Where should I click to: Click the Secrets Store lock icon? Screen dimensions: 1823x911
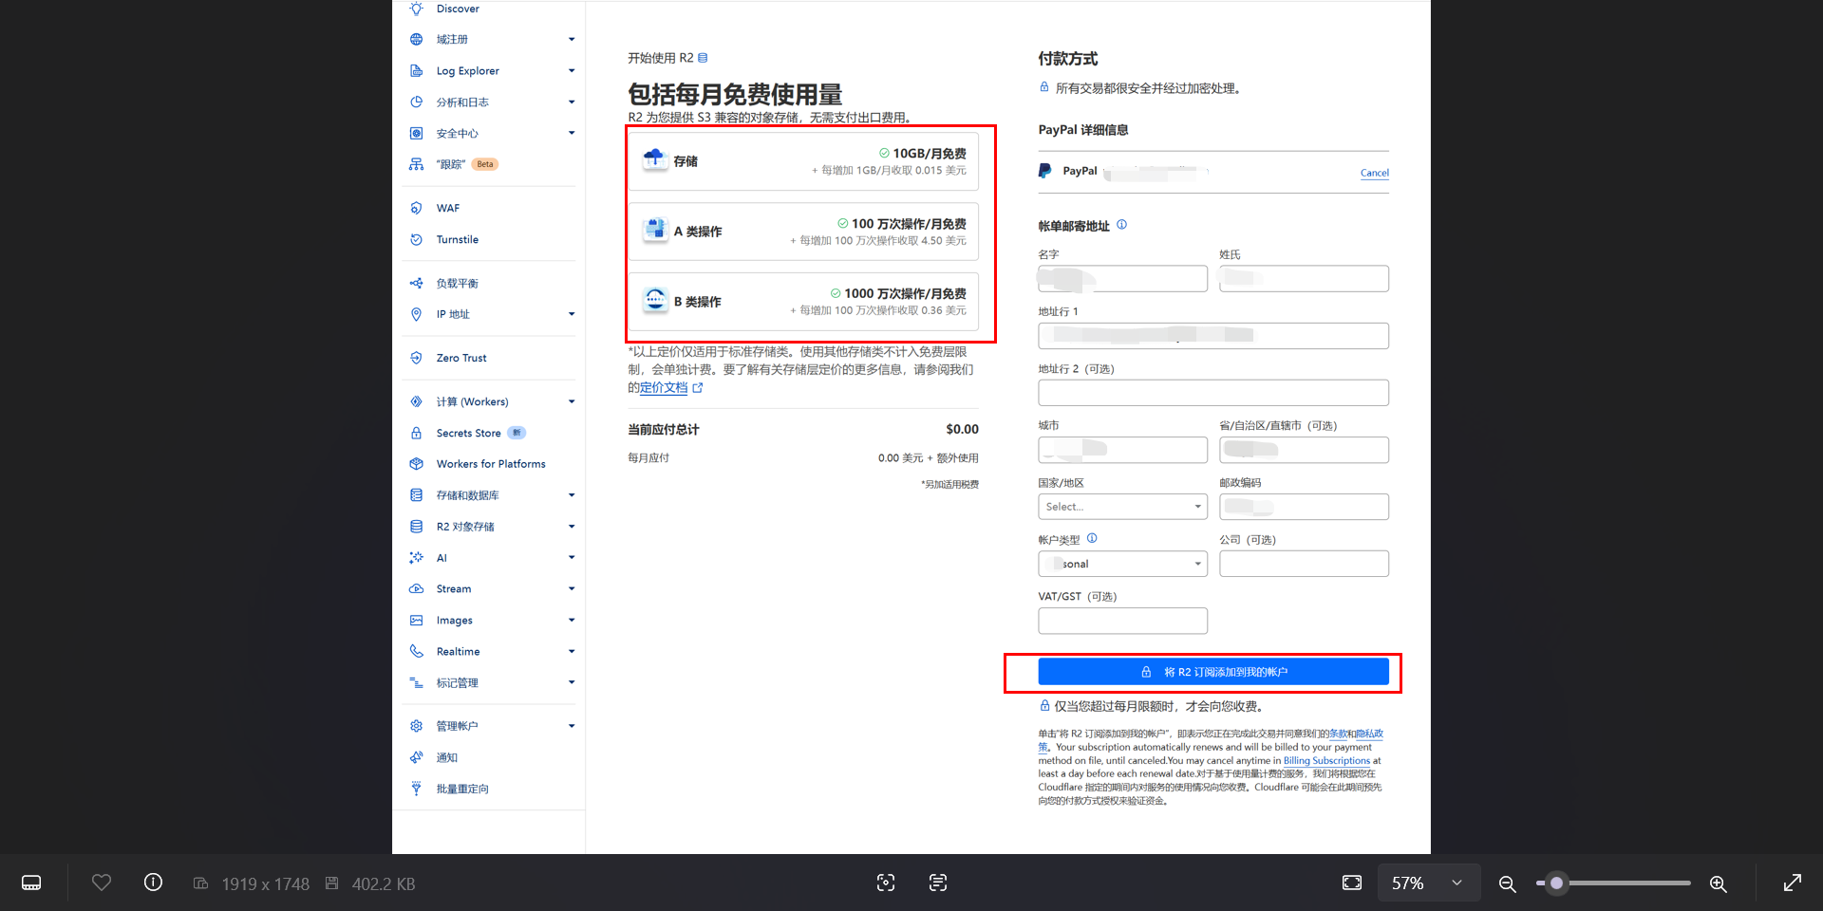(416, 433)
